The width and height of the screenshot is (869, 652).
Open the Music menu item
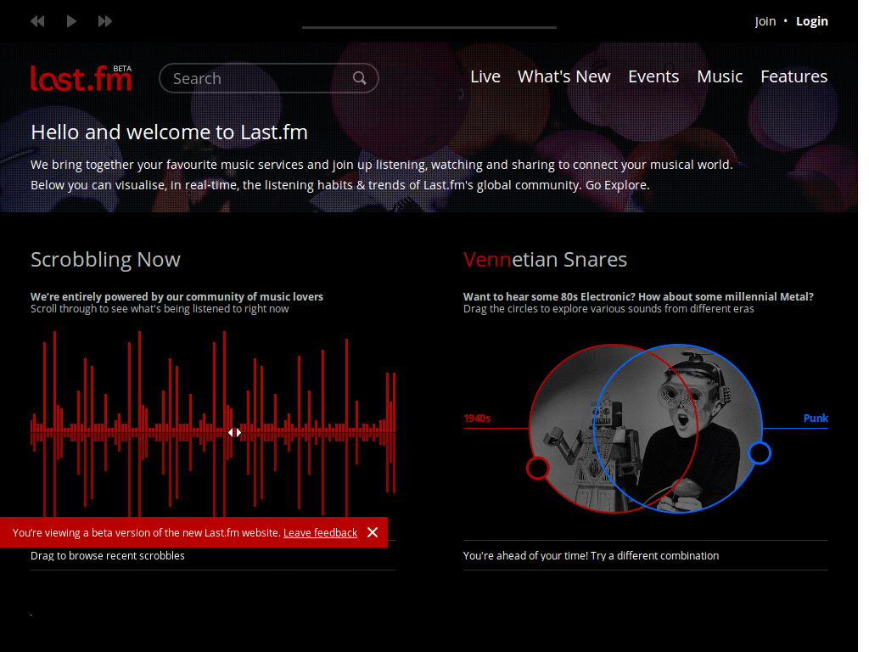pos(720,76)
